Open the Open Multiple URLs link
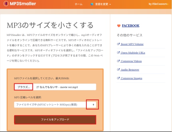This screenshot has height=132, width=172. [133, 53]
